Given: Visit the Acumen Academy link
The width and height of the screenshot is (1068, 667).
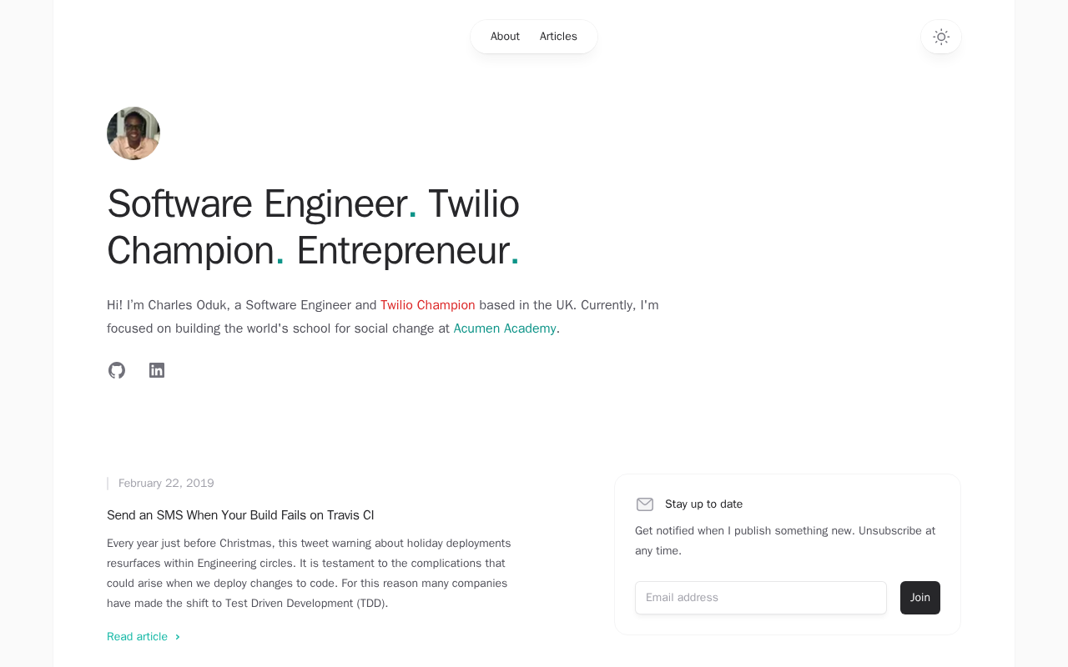Looking at the screenshot, I should [x=505, y=328].
